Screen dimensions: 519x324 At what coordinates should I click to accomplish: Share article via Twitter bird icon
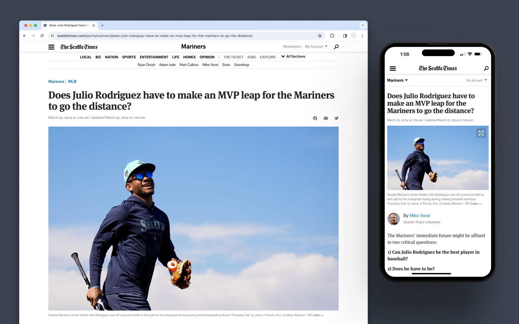[336, 118]
